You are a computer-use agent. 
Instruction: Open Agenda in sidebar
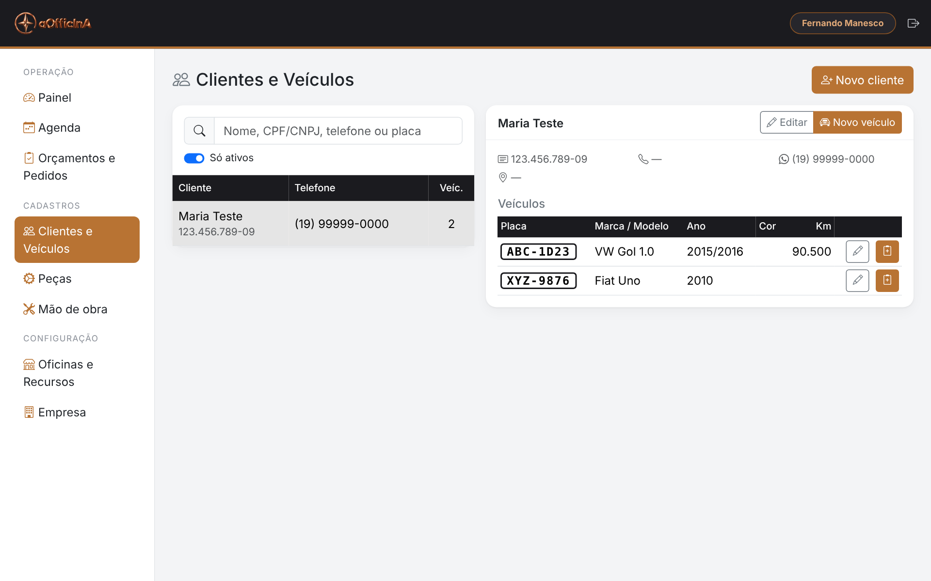click(x=77, y=128)
